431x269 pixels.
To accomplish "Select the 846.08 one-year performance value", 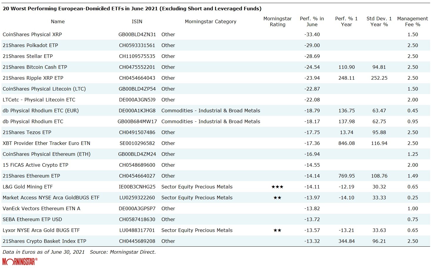I will [346, 143].
